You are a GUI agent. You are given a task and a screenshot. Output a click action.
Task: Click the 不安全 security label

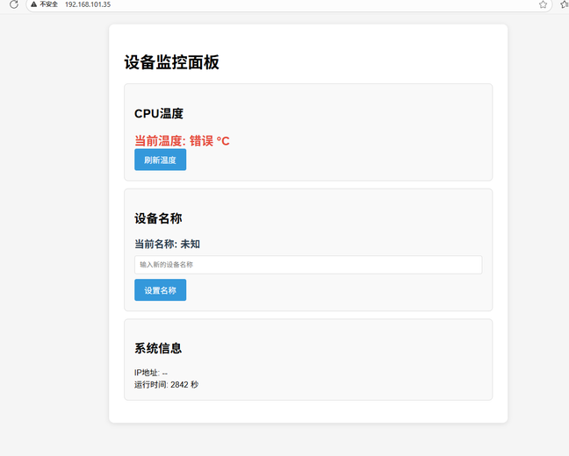click(x=49, y=4)
